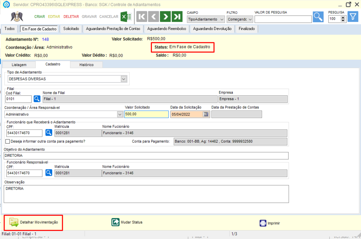Click CRIAR to create a record
Viewport: 361px width, 239px height.
coord(39,17)
